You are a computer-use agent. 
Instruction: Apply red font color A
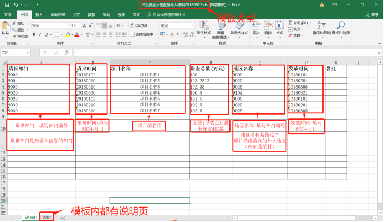pos(77,34)
